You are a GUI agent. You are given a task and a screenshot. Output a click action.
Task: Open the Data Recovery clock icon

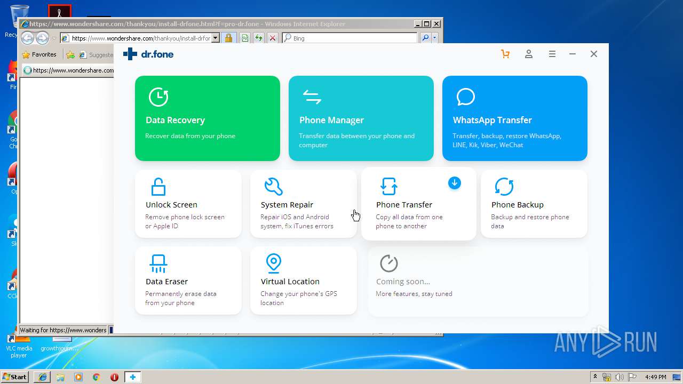158,97
